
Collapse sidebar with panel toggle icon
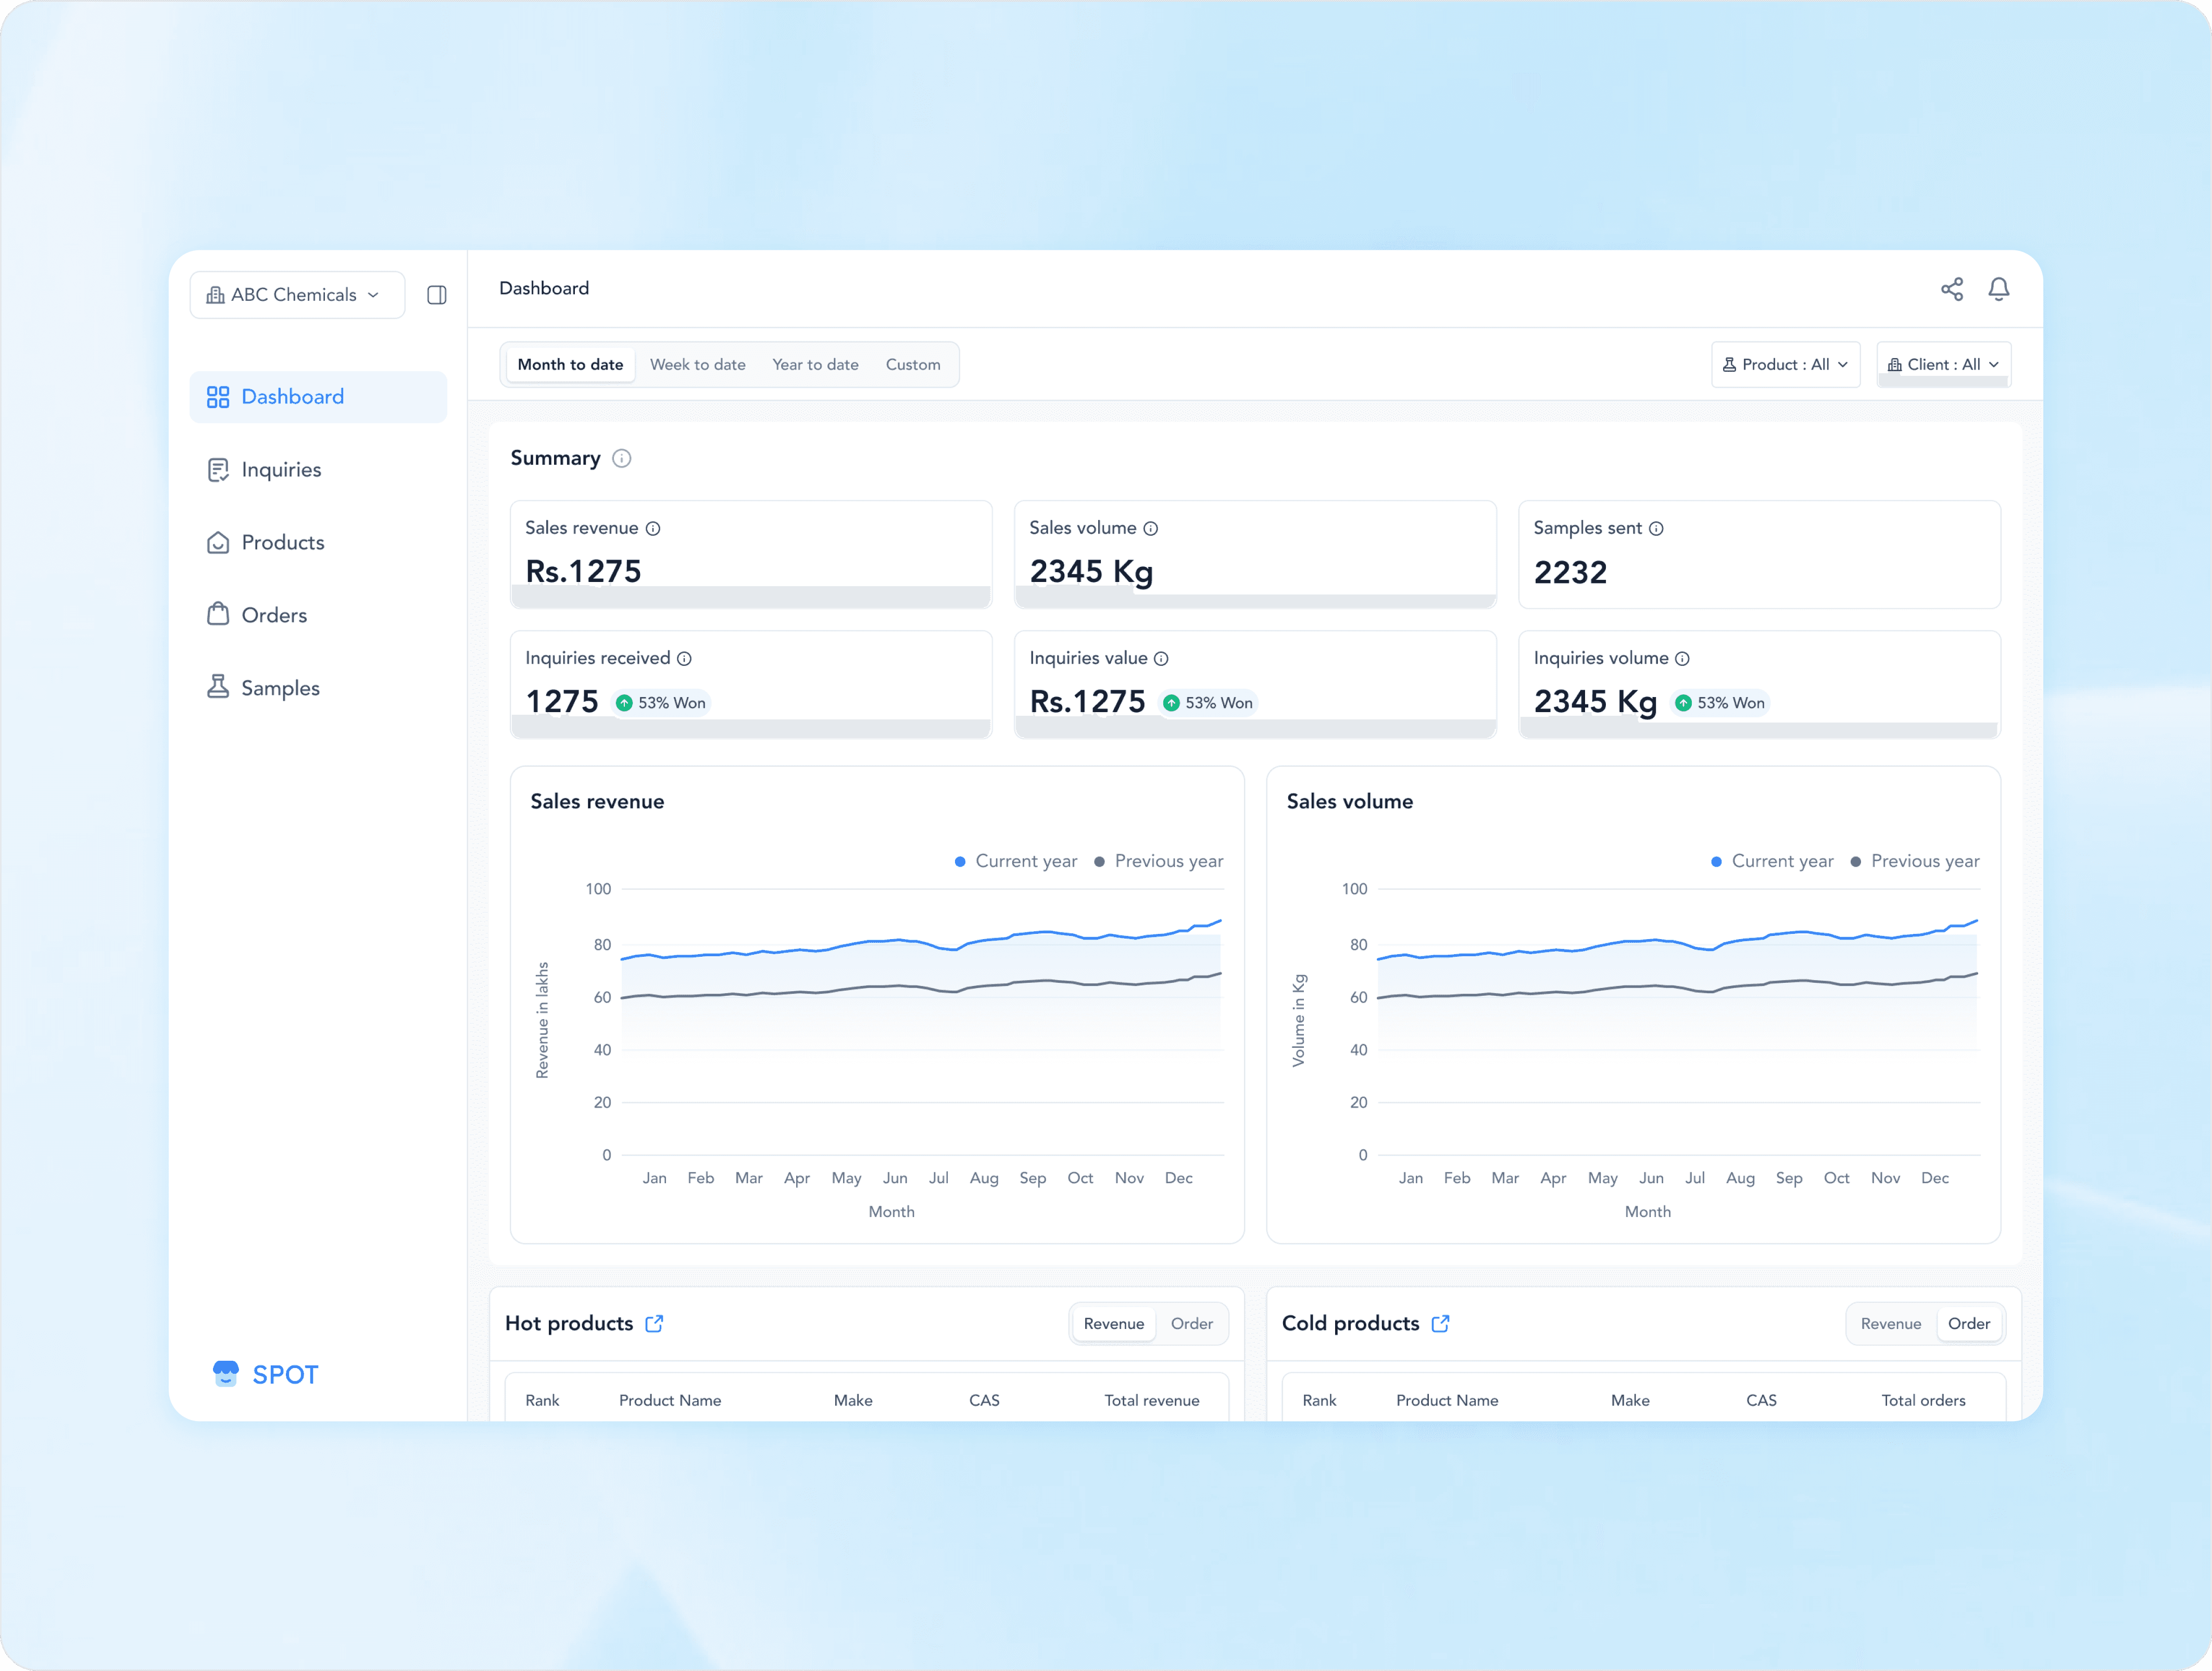click(x=437, y=295)
